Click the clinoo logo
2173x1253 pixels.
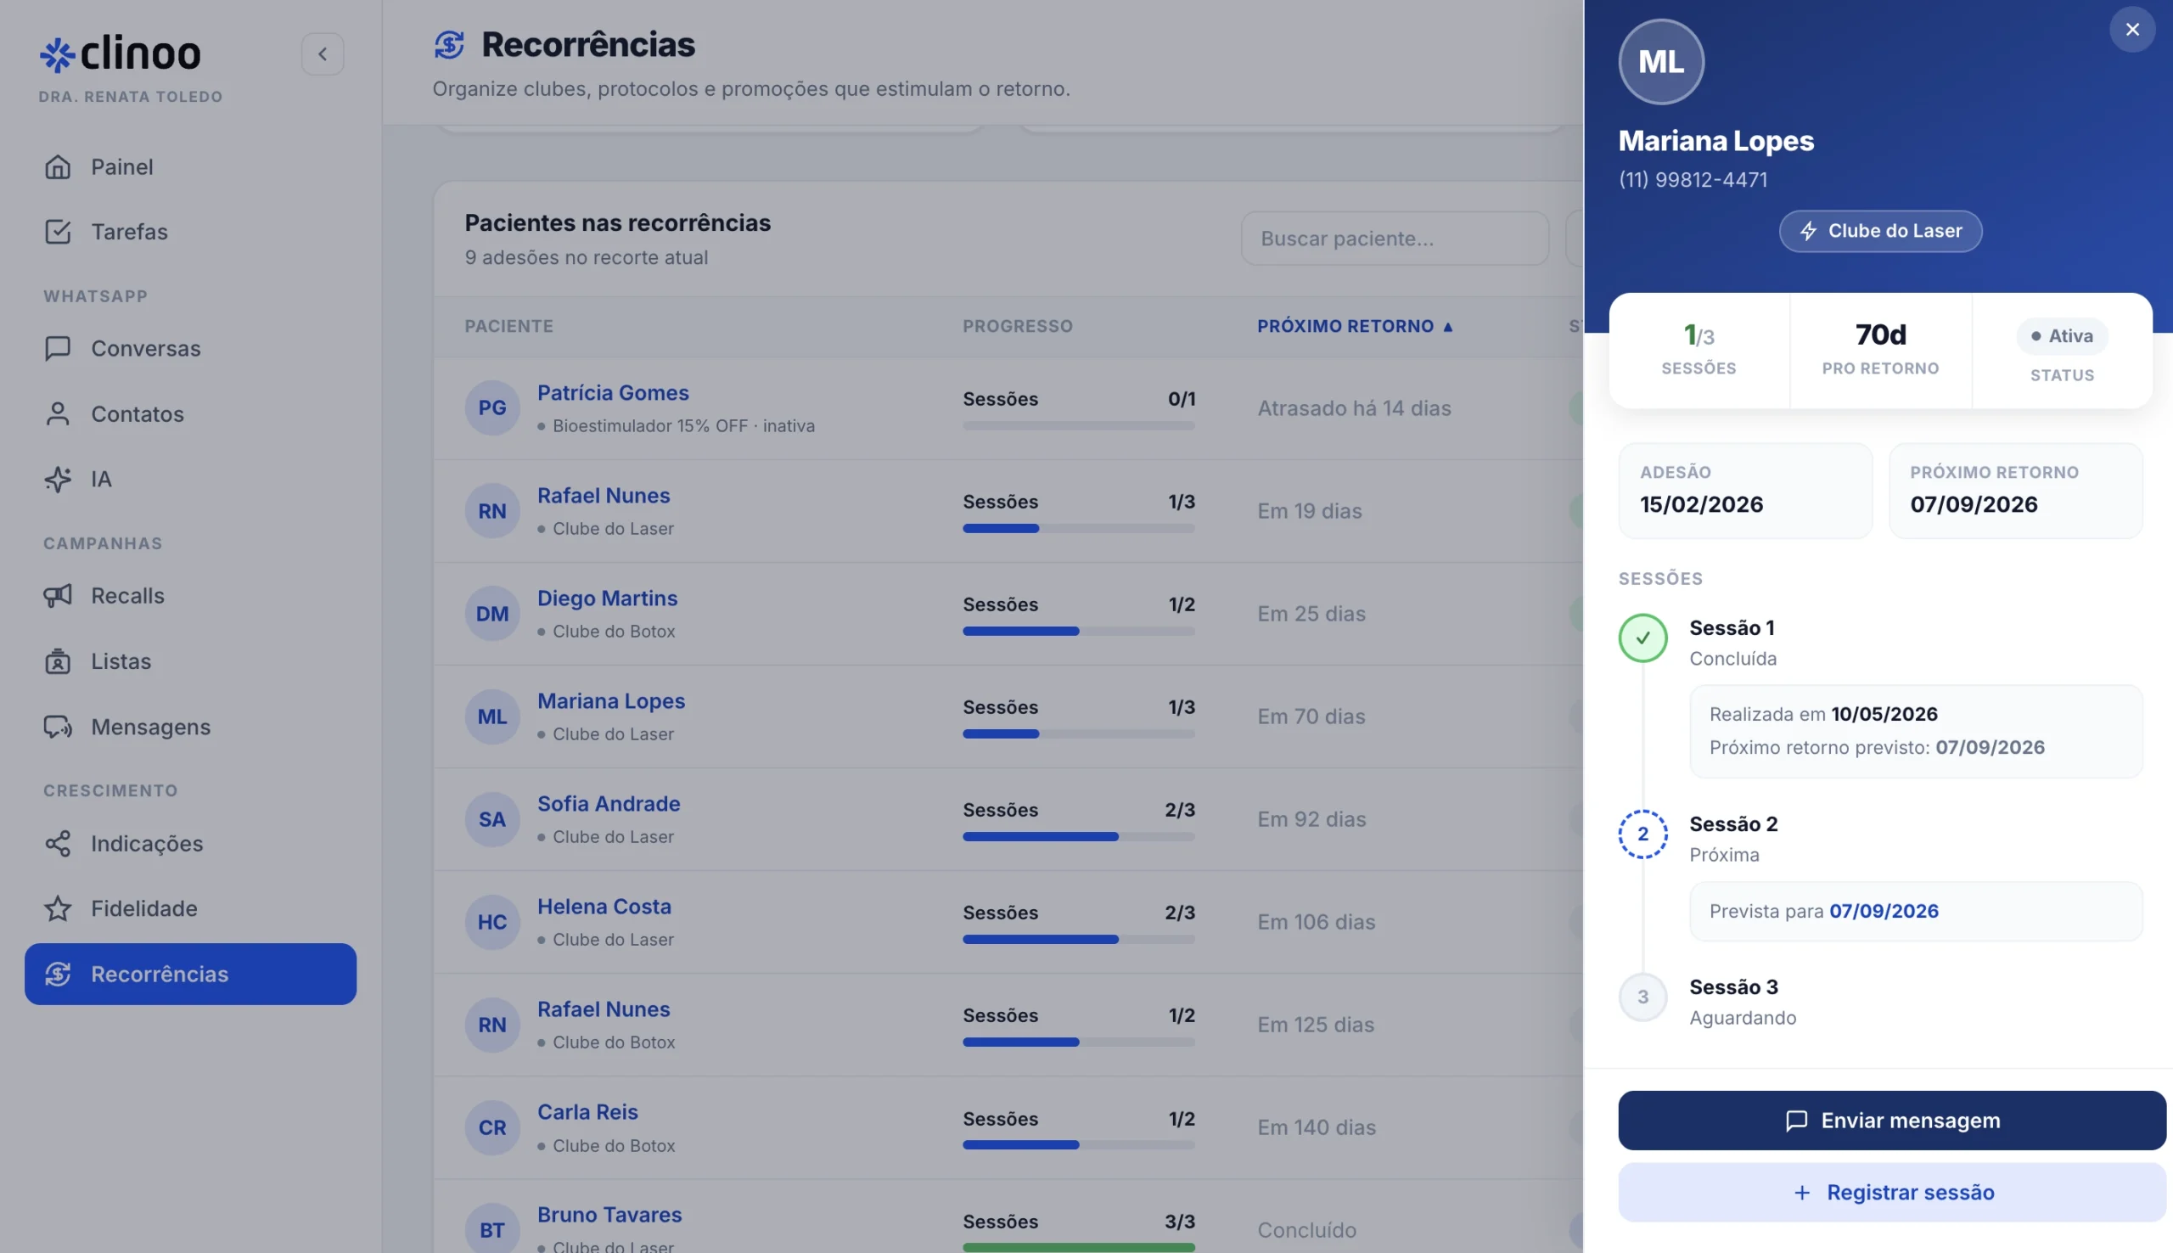pyautogui.click(x=121, y=53)
